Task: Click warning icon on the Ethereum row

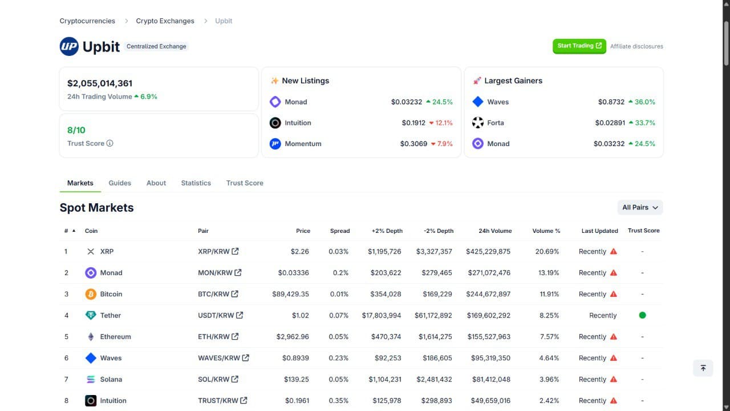Action: point(614,337)
